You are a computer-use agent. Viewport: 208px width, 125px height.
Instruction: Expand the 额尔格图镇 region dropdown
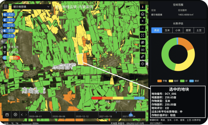31,7
